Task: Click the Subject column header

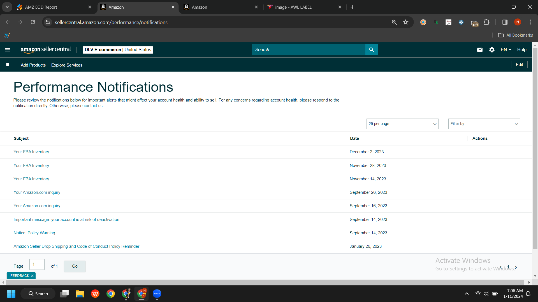Action: coord(21,138)
